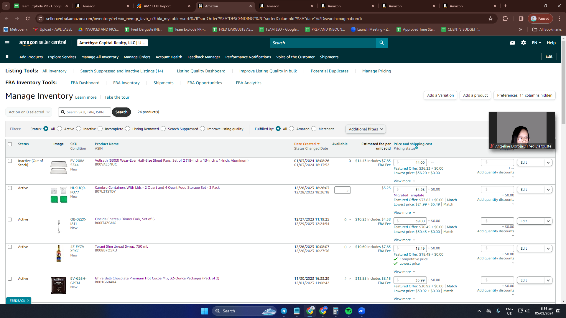The image size is (566, 318).
Task: Open Telegram from the taskbar
Action: 284,311
